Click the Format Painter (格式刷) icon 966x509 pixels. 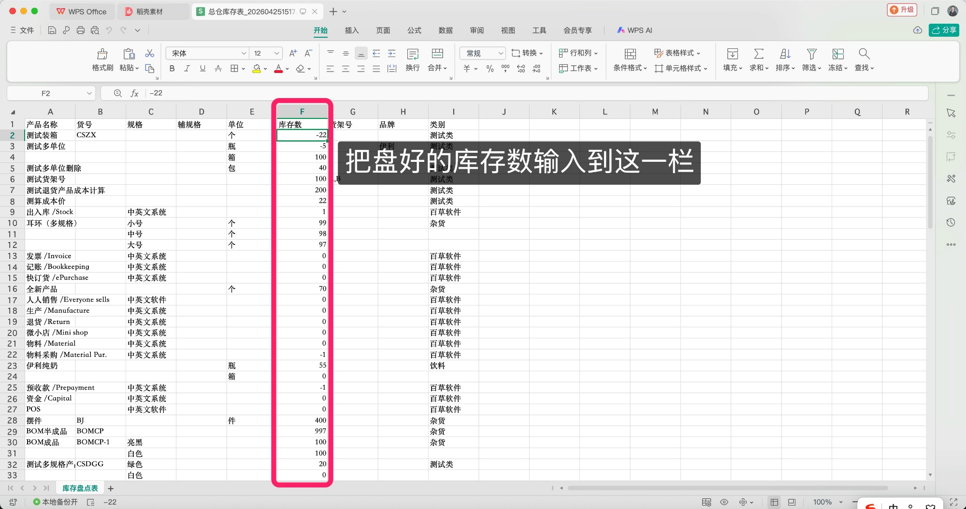[102, 54]
